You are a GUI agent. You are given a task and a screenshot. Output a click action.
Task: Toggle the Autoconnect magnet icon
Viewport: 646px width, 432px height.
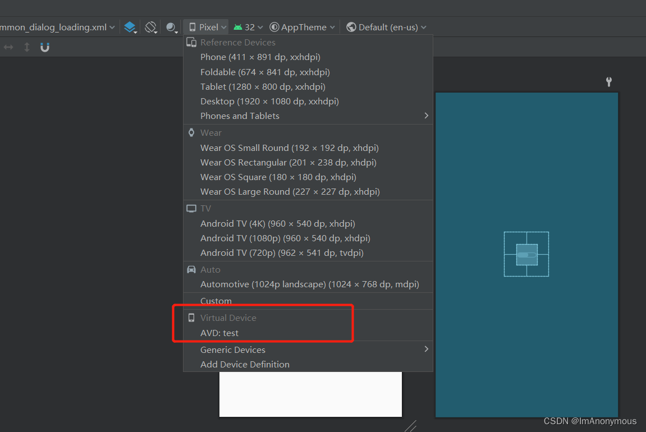(x=44, y=47)
